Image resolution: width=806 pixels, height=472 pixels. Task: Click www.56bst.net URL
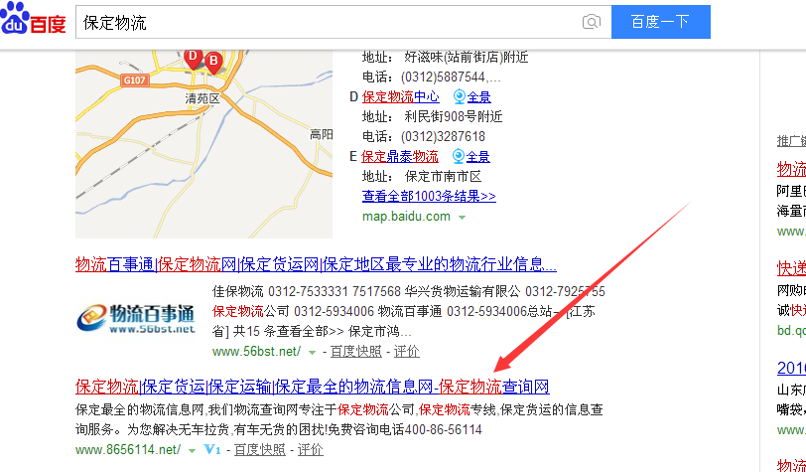[x=256, y=352]
